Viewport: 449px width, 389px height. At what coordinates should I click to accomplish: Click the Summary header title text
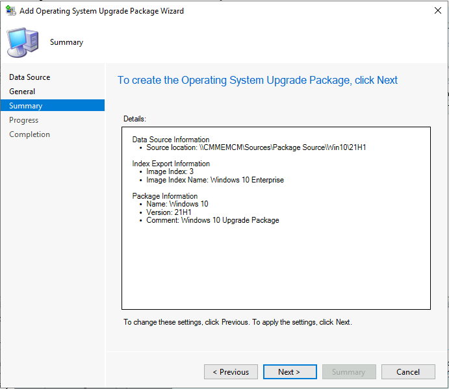point(66,42)
